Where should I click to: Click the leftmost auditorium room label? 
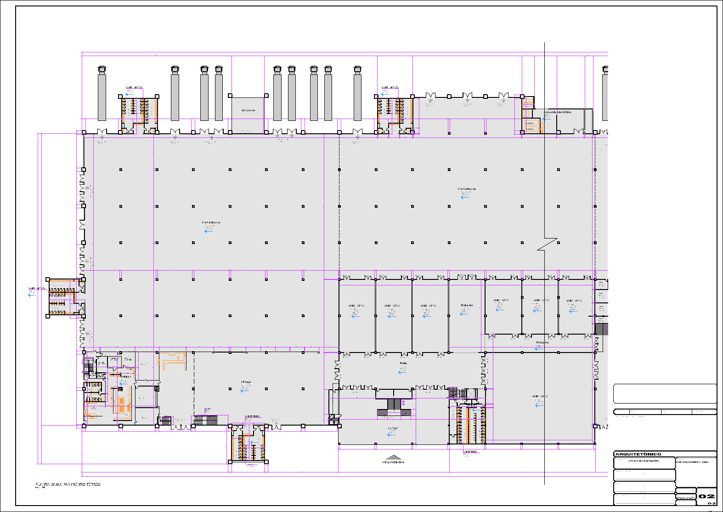pyautogui.click(x=356, y=306)
